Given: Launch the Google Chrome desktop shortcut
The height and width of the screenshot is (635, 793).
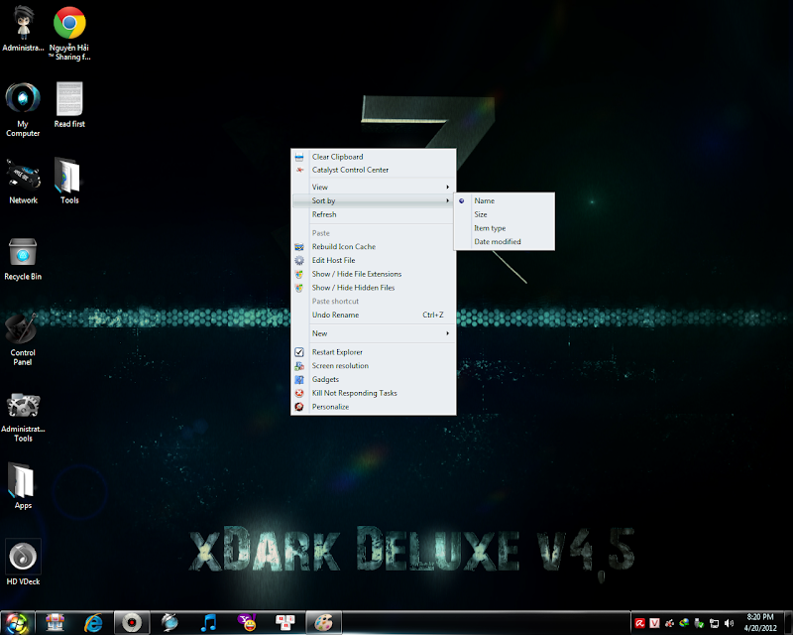Looking at the screenshot, I should 69,34.
